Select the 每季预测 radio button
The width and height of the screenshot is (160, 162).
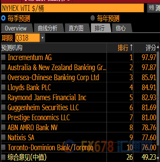pos(3,18)
